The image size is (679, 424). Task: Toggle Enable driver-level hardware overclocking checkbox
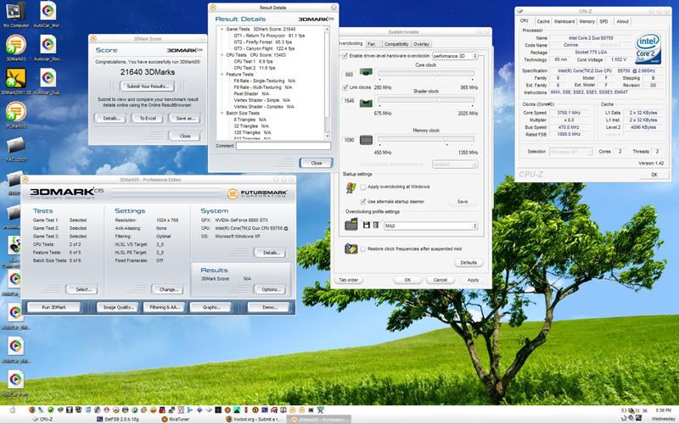click(345, 56)
